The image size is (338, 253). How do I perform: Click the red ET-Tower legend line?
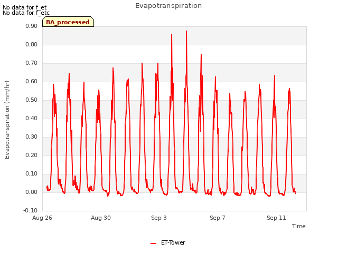click(153, 244)
